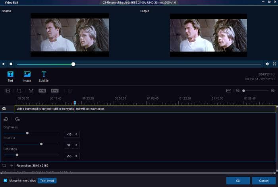Click the second clip marker button

tap(55, 91)
